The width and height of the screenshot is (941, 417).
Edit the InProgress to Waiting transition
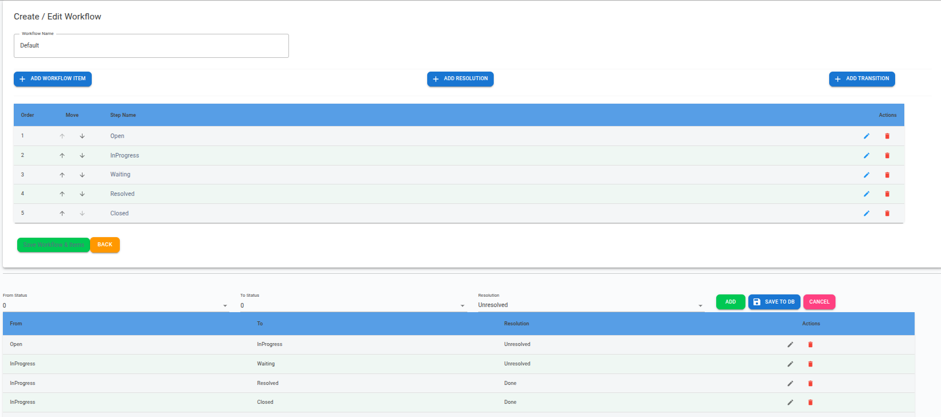[790, 364]
